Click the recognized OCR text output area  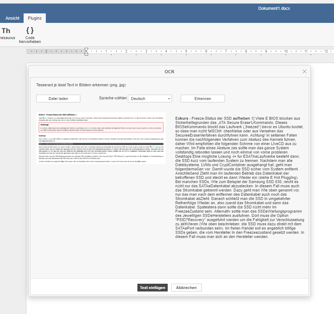[240, 176]
